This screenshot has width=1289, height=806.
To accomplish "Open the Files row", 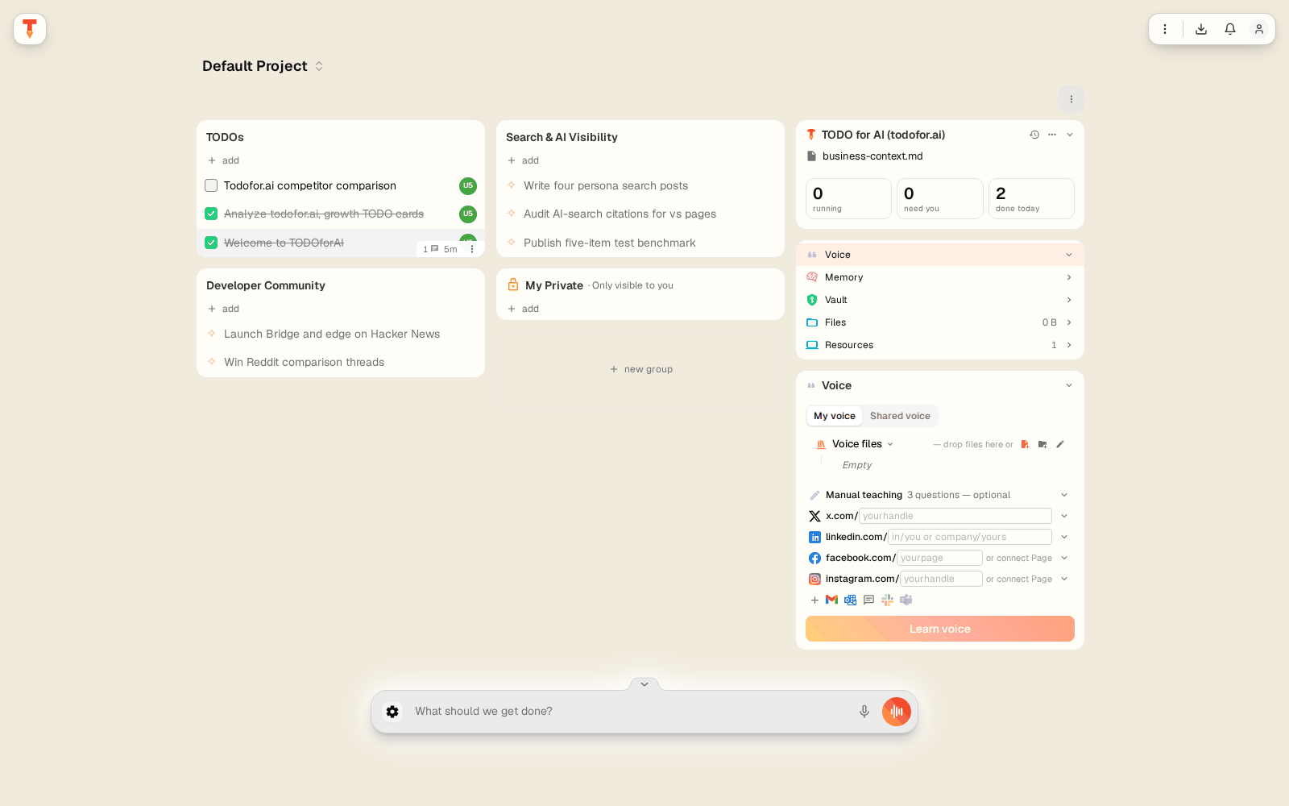I will [x=940, y=322].
